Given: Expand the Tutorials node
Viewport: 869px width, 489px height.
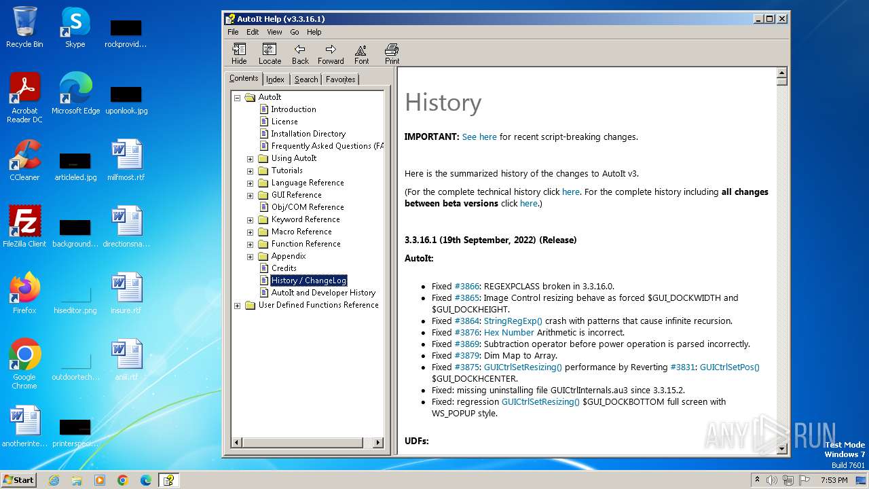Looking at the screenshot, I should point(250,171).
